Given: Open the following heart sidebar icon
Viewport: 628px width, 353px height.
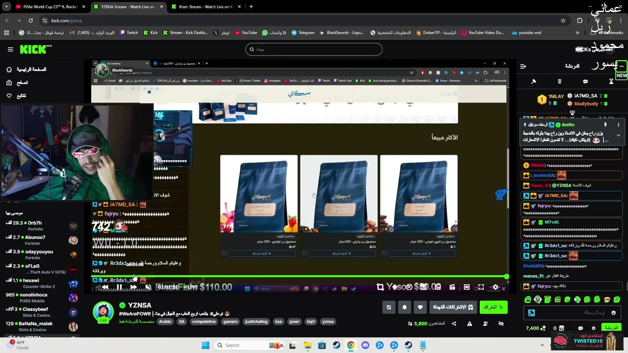Looking at the screenshot, I should (9, 96).
